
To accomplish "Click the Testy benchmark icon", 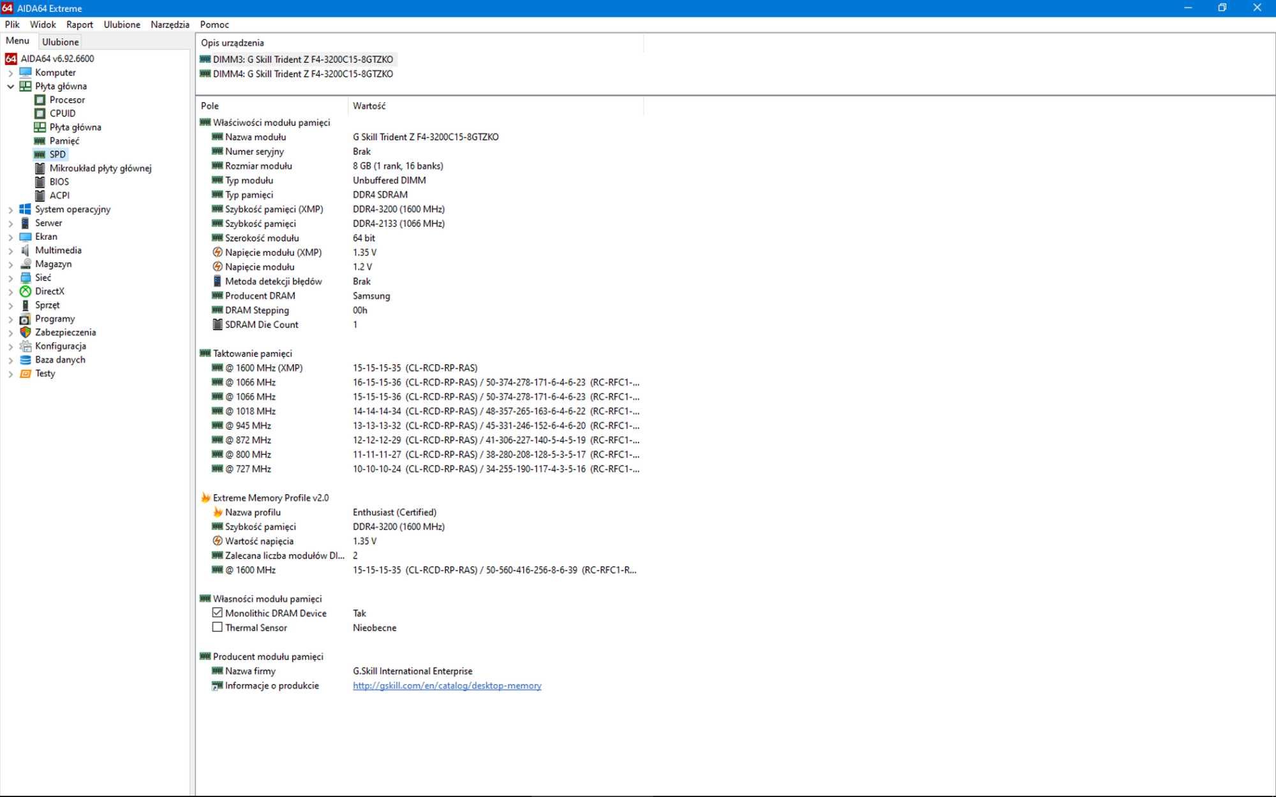I will point(26,374).
